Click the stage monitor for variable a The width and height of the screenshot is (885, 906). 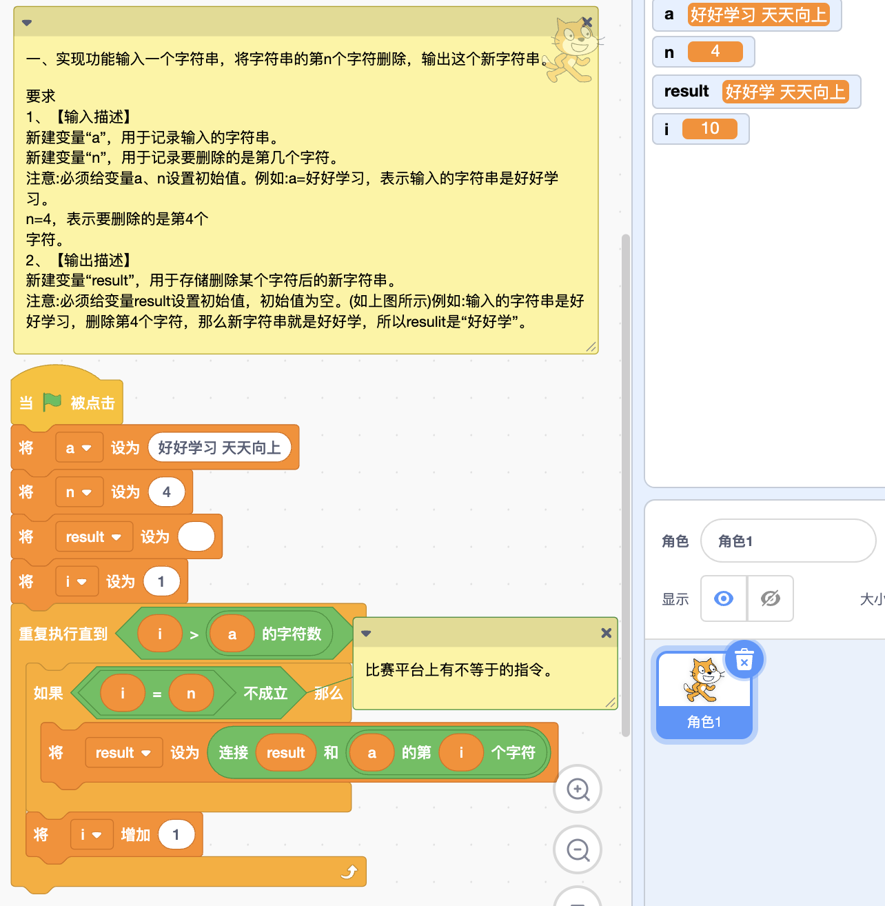coord(747,14)
